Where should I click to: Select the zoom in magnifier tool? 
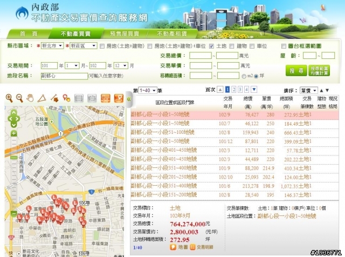[9, 98]
